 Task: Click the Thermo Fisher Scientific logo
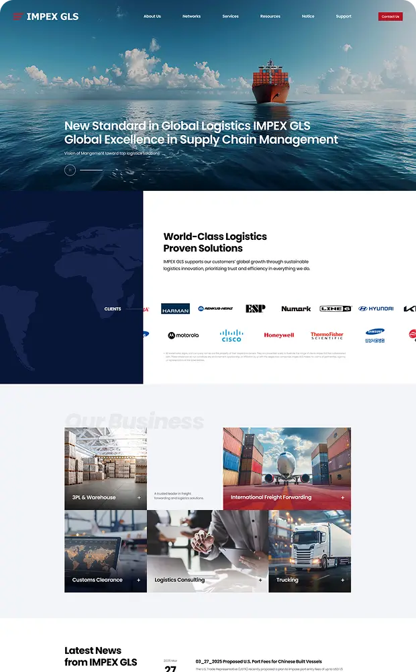[327, 335]
